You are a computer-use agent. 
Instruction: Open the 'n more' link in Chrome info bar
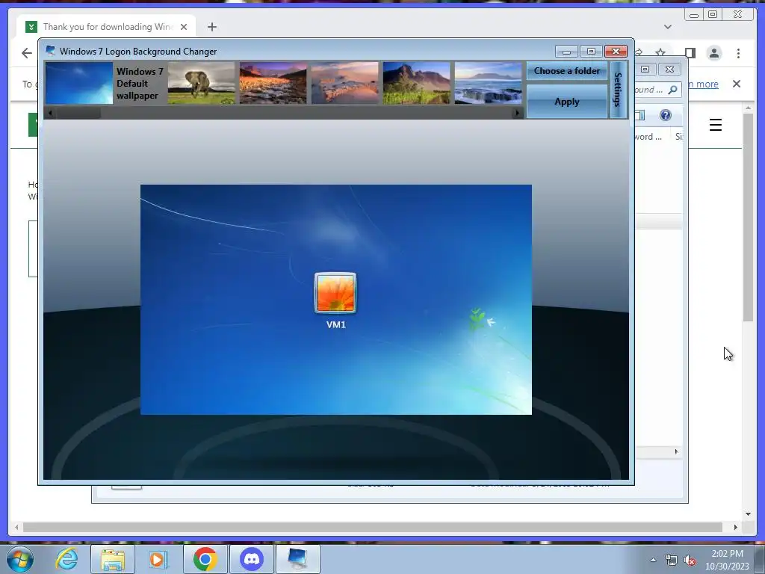tap(703, 84)
